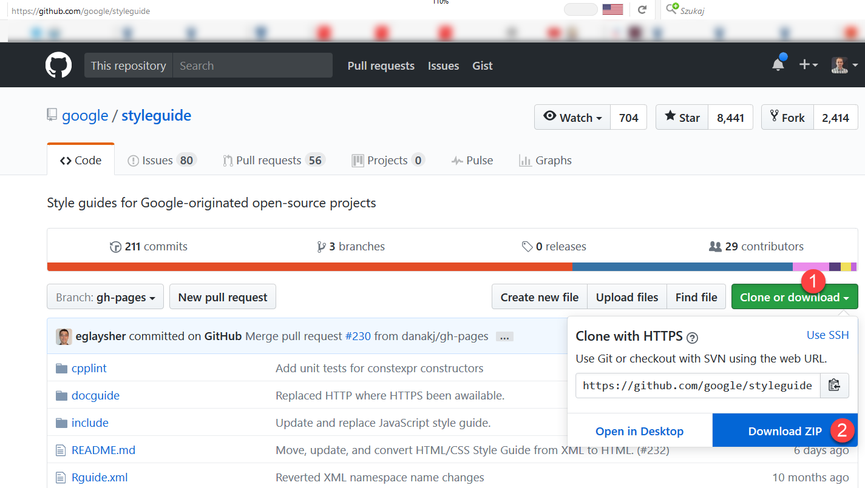This screenshot has height=488, width=865.
Task: Click the Rguide.xml file name
Action: (100, 478)
